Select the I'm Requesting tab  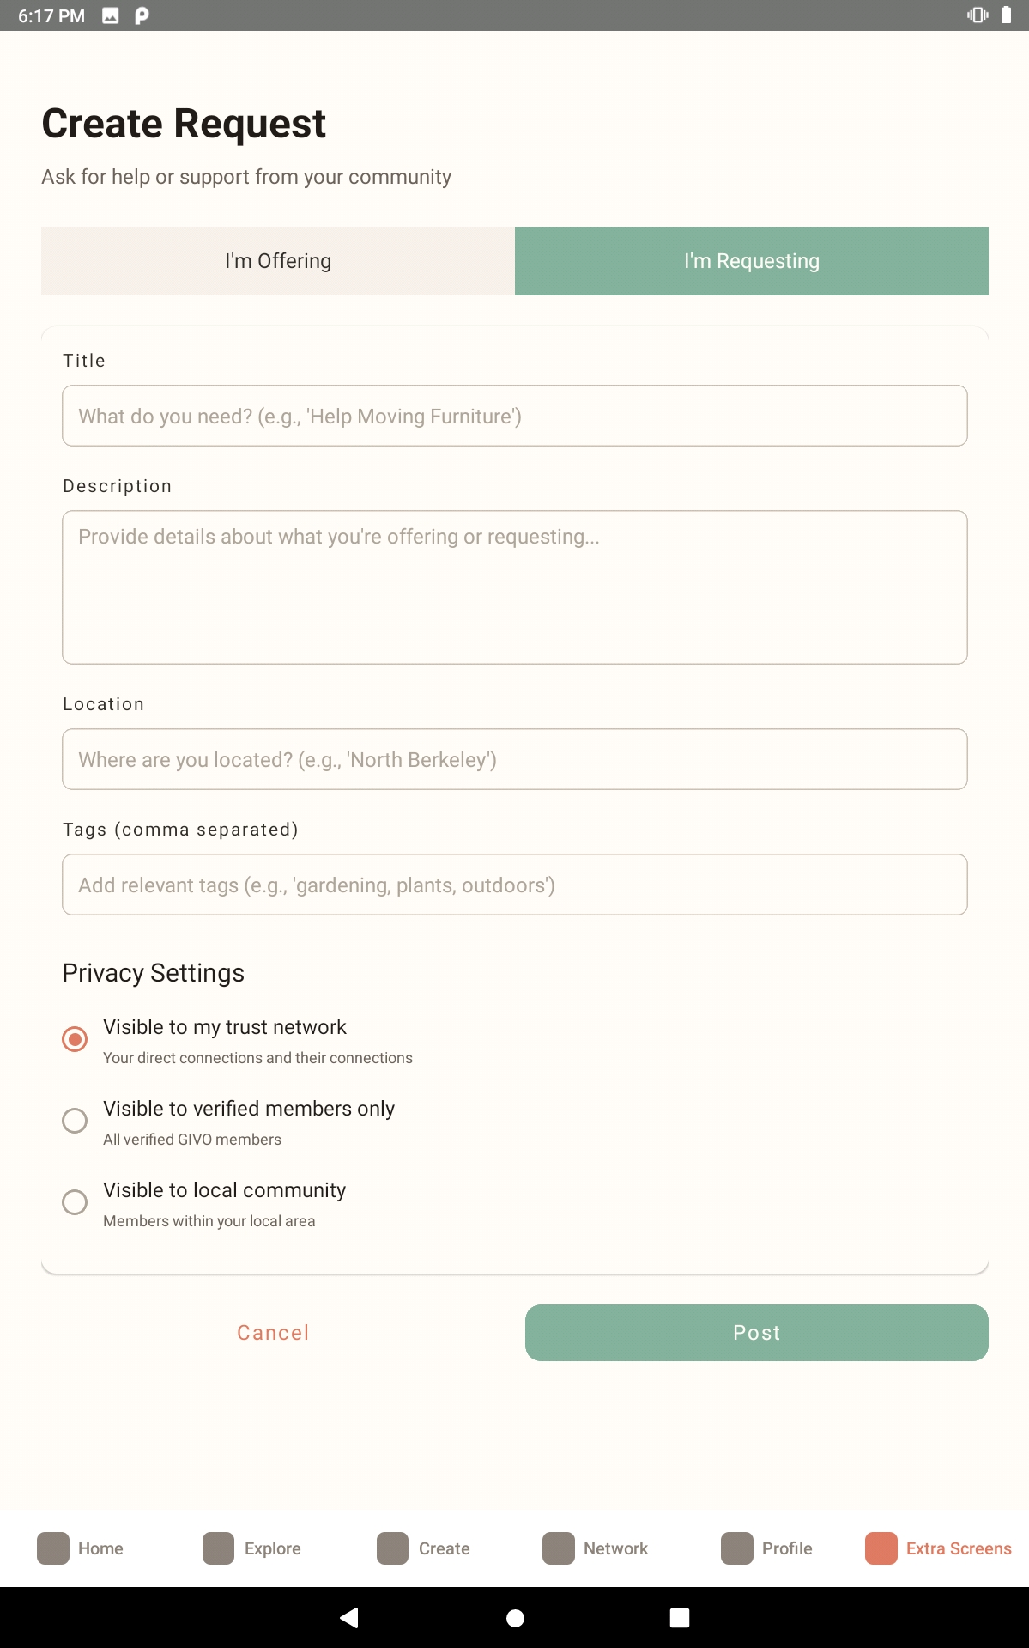(752, 261)
